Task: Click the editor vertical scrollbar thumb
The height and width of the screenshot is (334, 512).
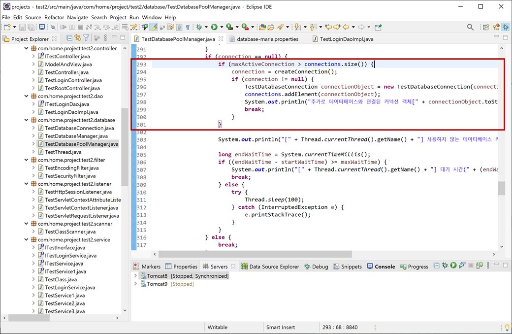Action: click(502, 188)
